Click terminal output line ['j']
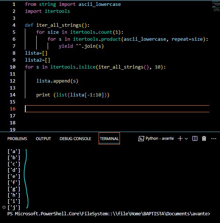 [x=14, y=208]
